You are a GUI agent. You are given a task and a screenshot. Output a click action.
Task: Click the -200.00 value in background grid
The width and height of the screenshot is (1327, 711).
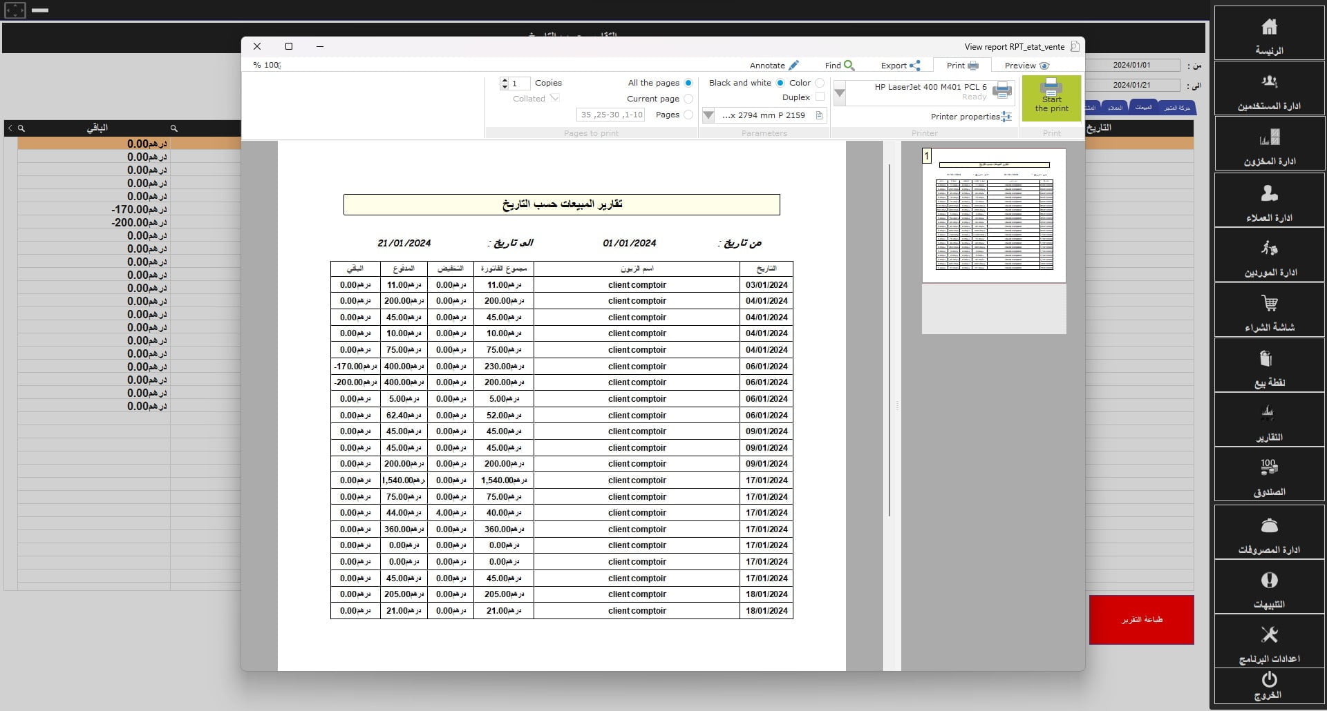coord(139,222)
